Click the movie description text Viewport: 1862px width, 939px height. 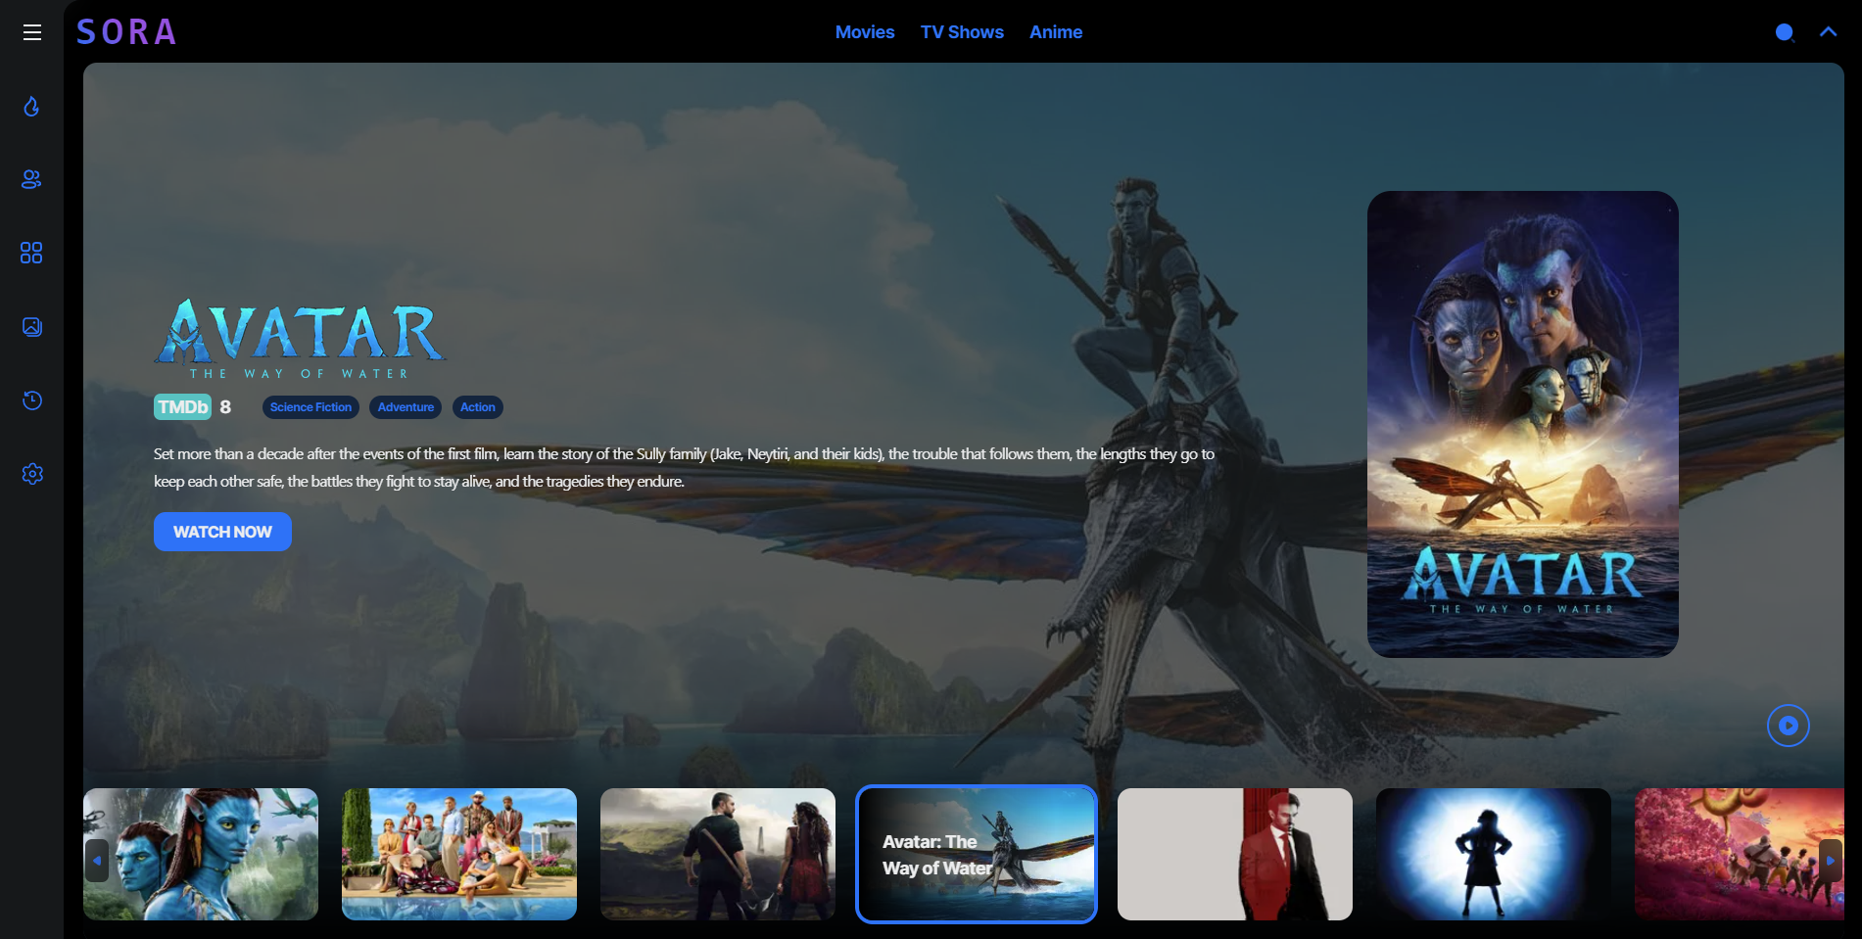(x=684, y=468)
